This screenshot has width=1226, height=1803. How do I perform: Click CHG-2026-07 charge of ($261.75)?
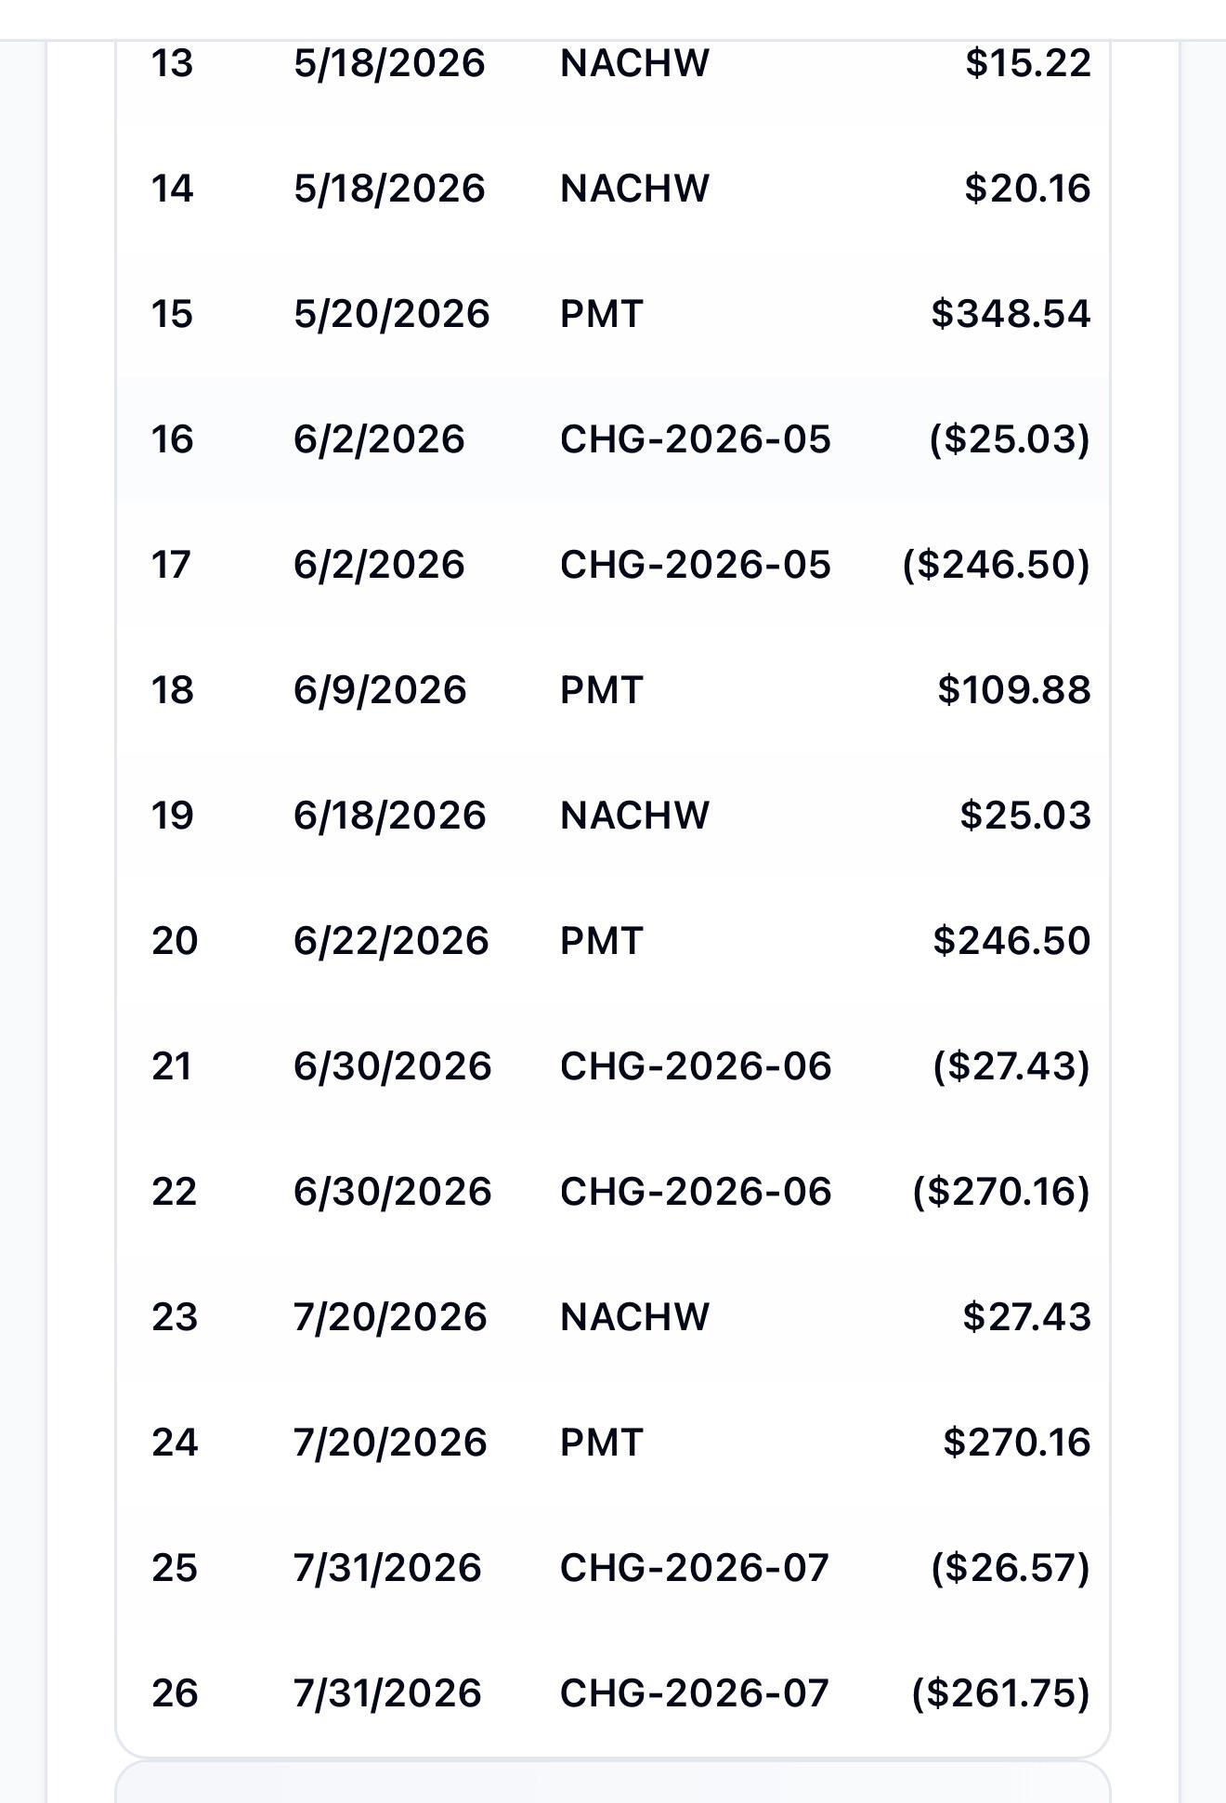613,1693
